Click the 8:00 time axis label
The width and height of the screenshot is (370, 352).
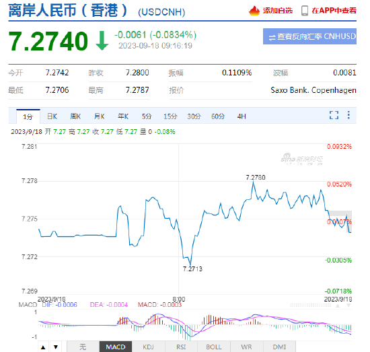(x=179, y=299)
